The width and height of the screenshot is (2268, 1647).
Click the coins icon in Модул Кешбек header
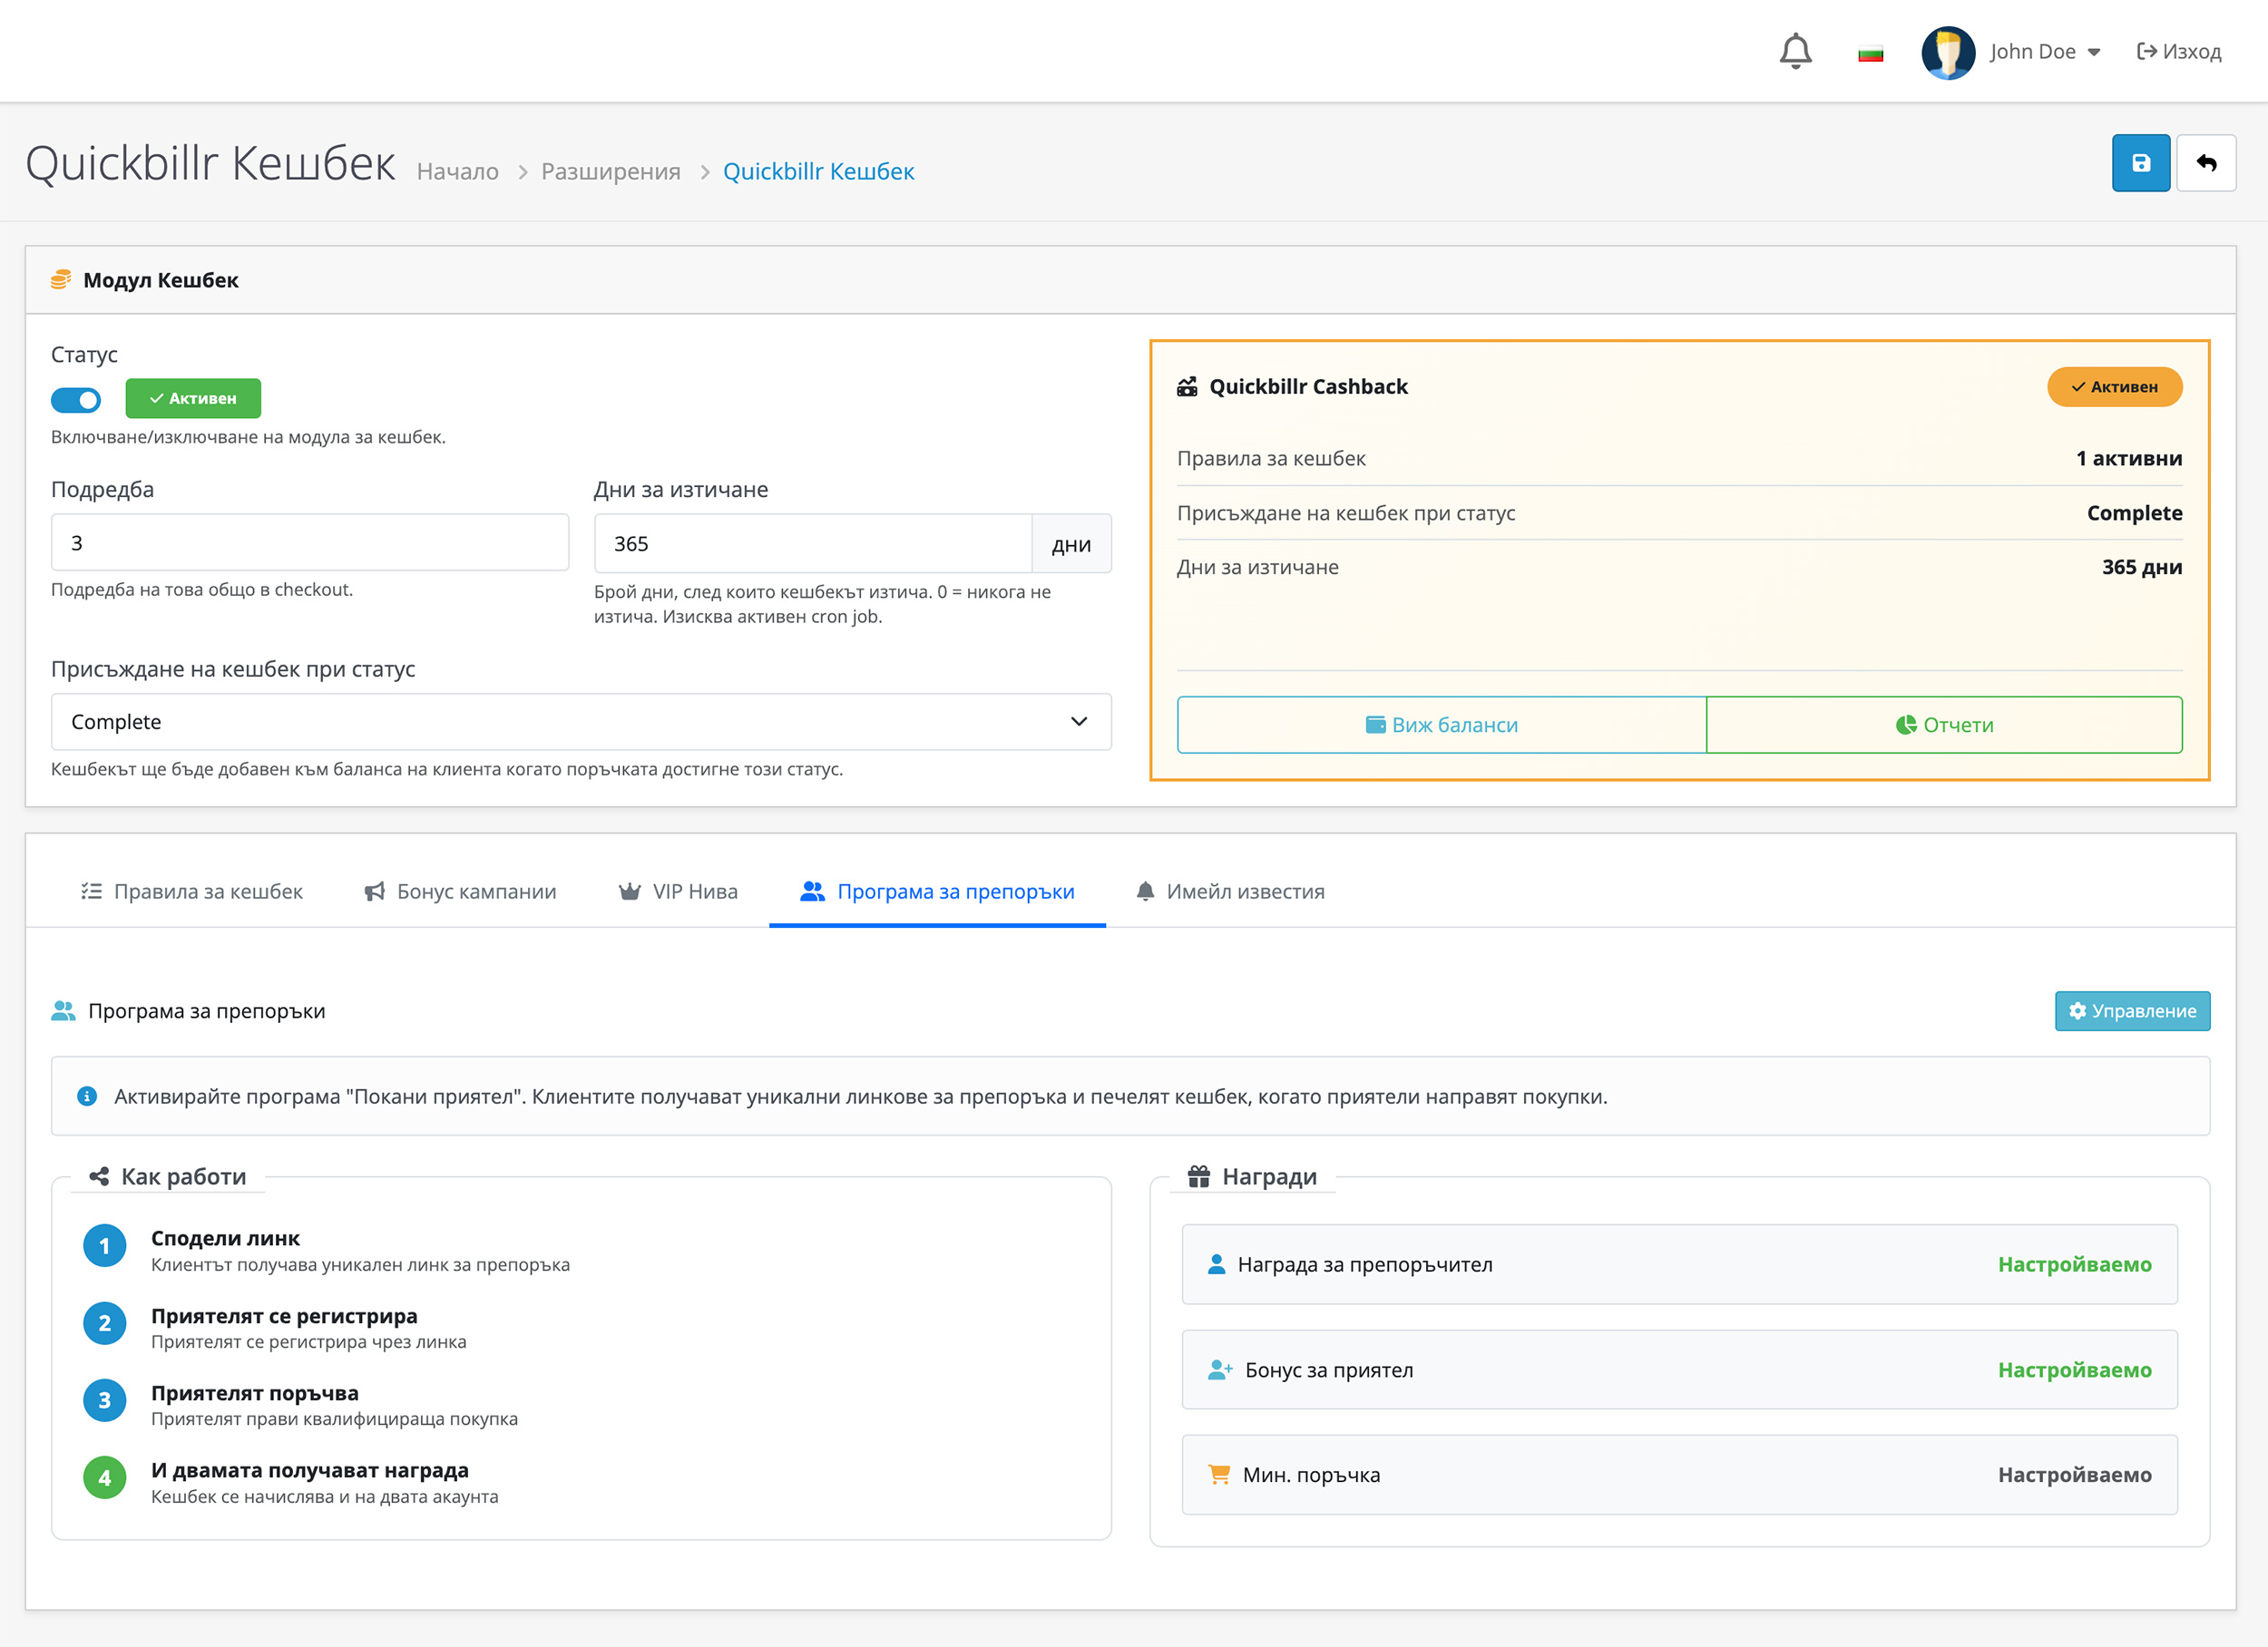[61, 280]
